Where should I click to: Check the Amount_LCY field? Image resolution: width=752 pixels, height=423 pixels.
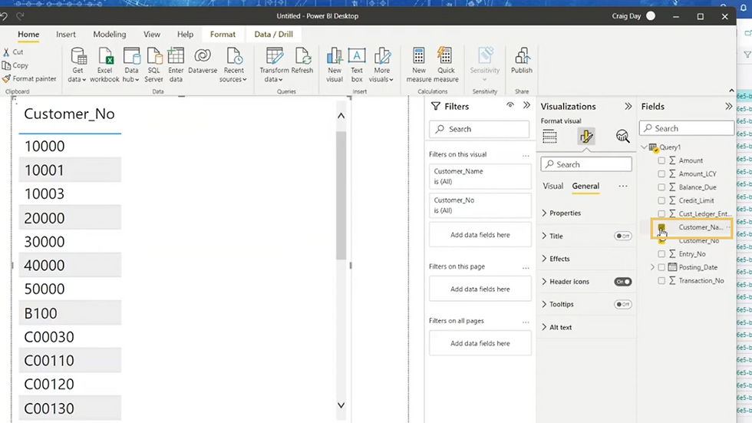click(x=661, y=173)
